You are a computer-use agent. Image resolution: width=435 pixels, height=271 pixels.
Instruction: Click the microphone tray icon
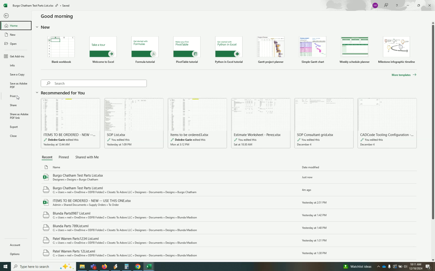point(389,266)
